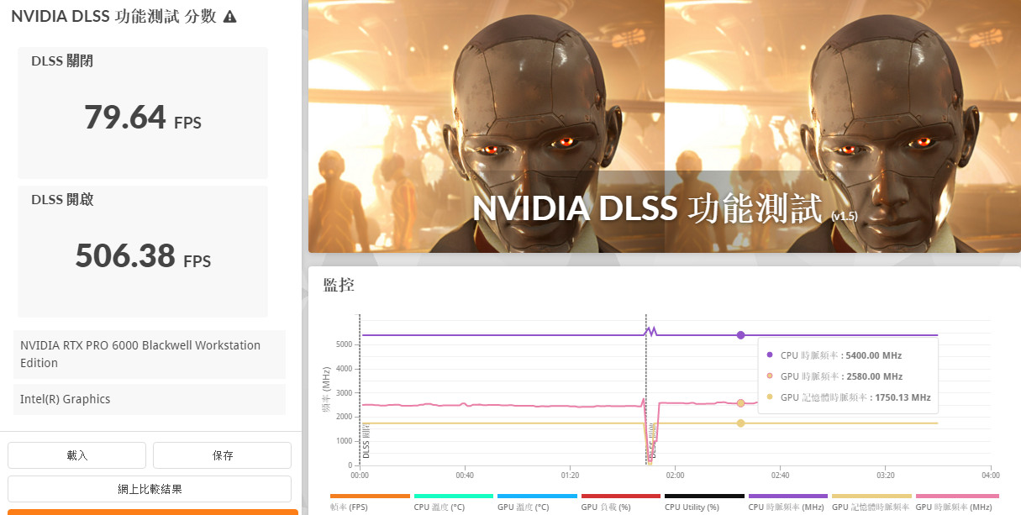Screen dimensions: 1021x515
Task: Click the purple CPU clock data point
Action: [x=740, y=335]
